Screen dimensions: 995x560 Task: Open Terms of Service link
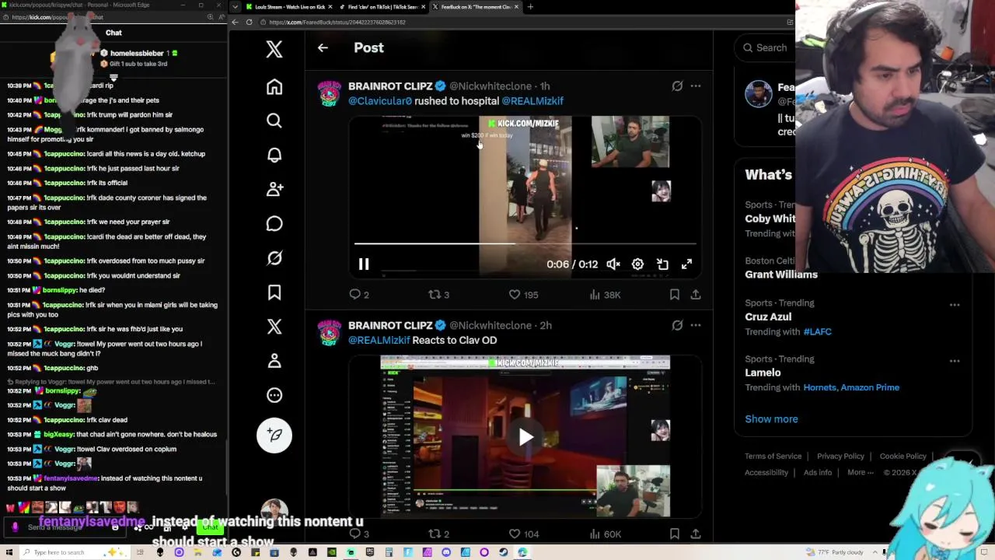point(773,456)
